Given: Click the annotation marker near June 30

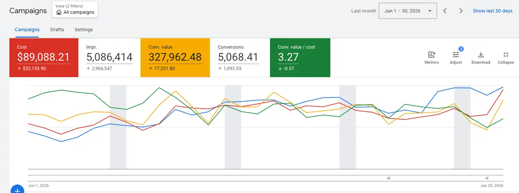Looking at the screenshot, I should pyautogui.click(x=487, y=178).
